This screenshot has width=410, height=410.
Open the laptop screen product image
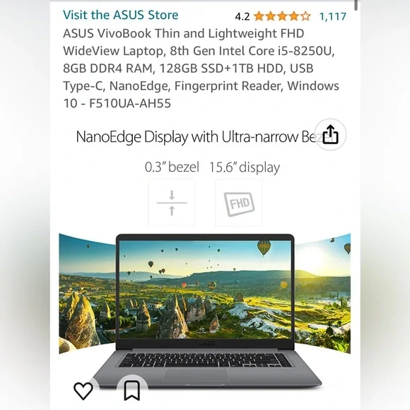pos(205,289)
